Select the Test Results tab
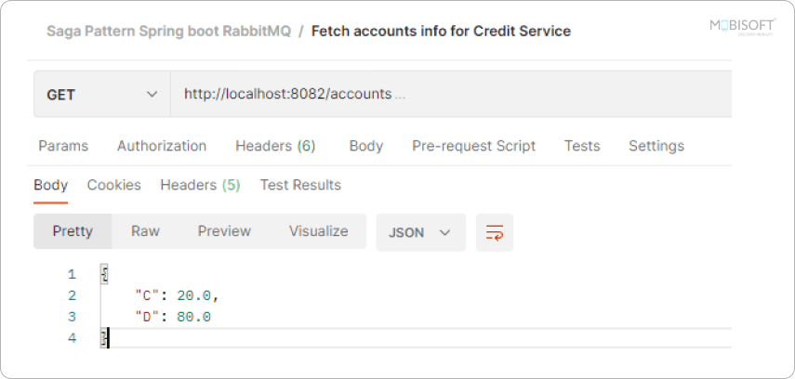 [x=300, y=185]
